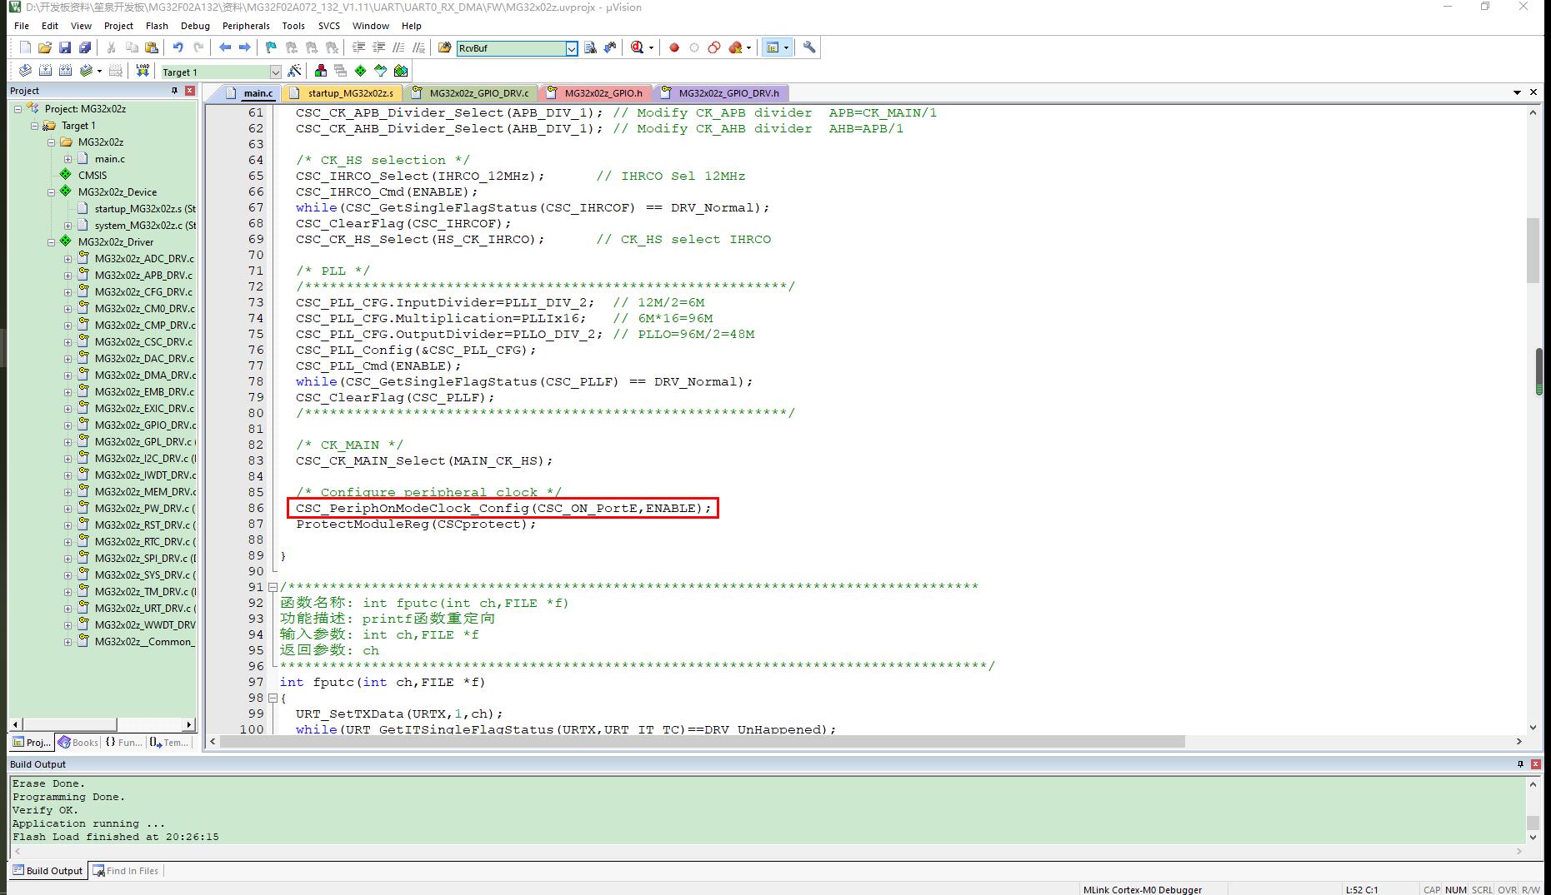Save the current file
Screen dimensions: 1551x895
click(x=65, y=47)
